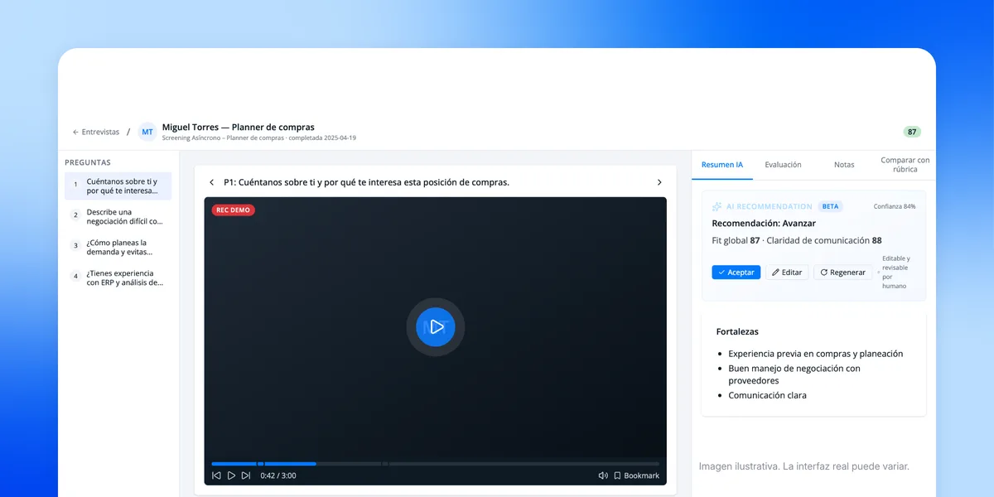Click the Fortalezas heading

pos(737,331)
